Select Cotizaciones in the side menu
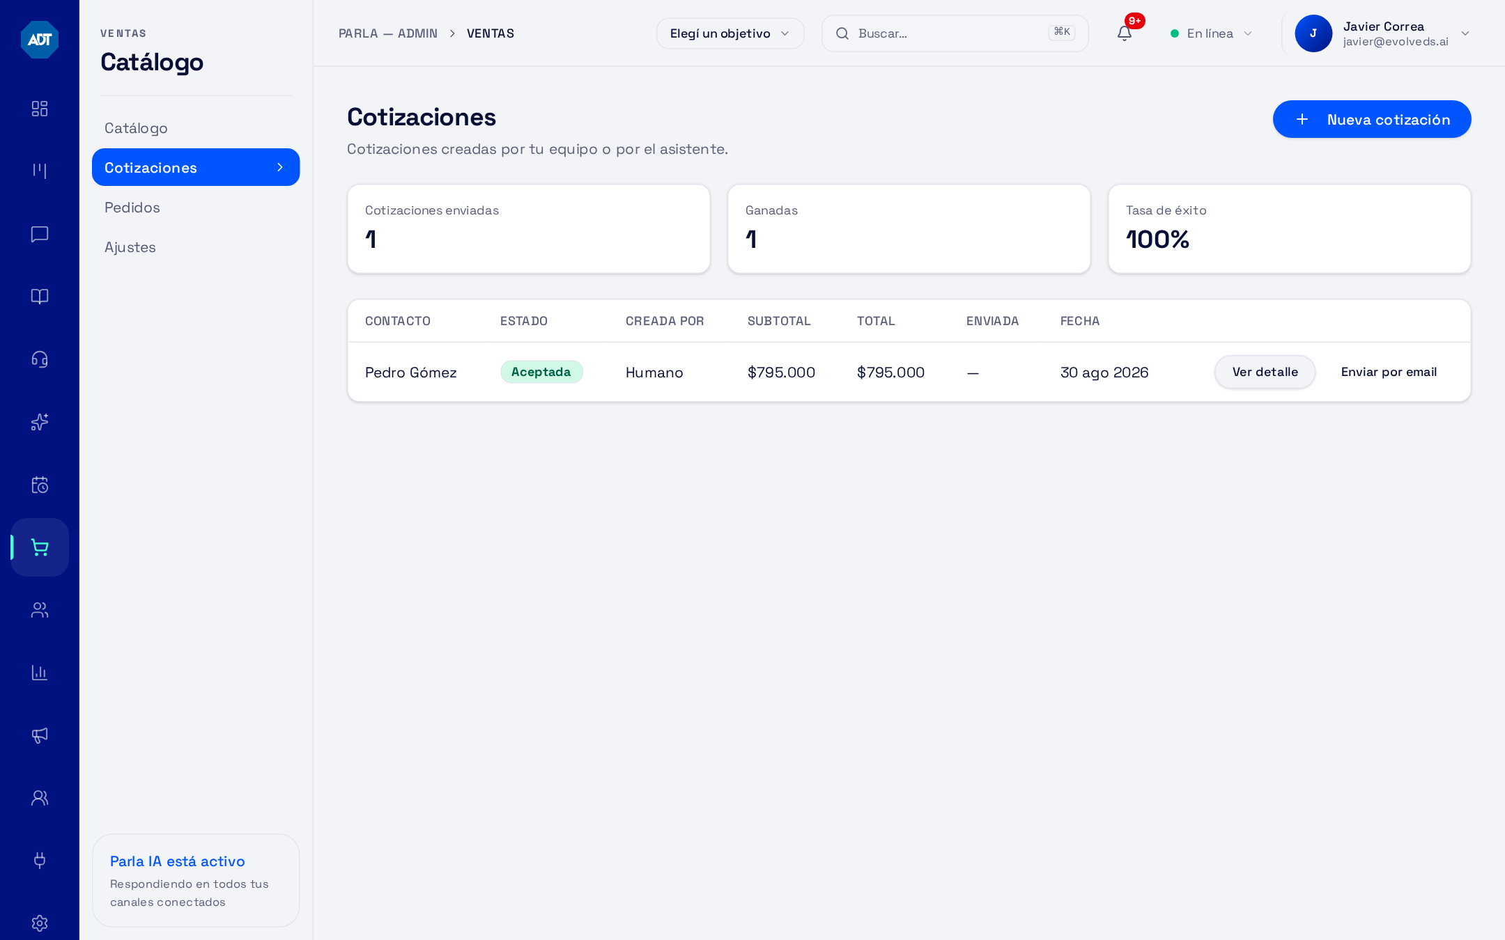 pyautogui.click(x=196, y=168)
